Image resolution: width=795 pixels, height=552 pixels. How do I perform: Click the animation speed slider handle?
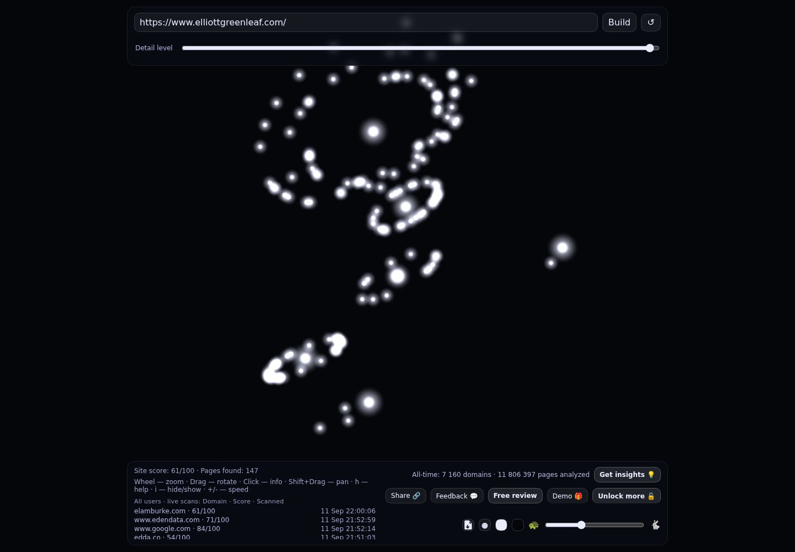[x=581, y=525]
